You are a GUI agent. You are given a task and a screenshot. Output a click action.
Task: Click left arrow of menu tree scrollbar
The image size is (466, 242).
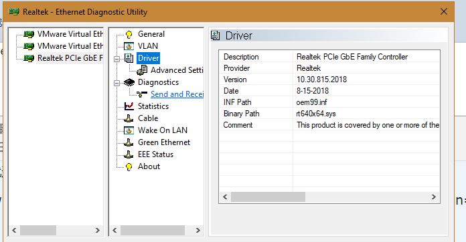(114, 231)
